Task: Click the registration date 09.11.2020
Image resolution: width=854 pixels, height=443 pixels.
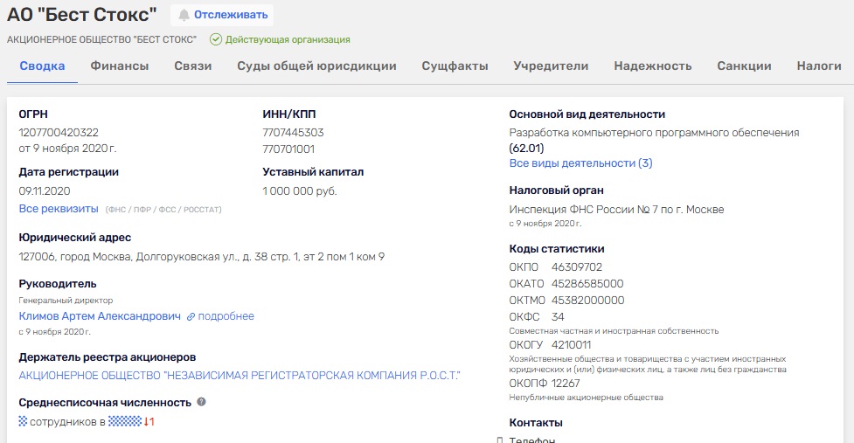Action: [x=44, y=191]
